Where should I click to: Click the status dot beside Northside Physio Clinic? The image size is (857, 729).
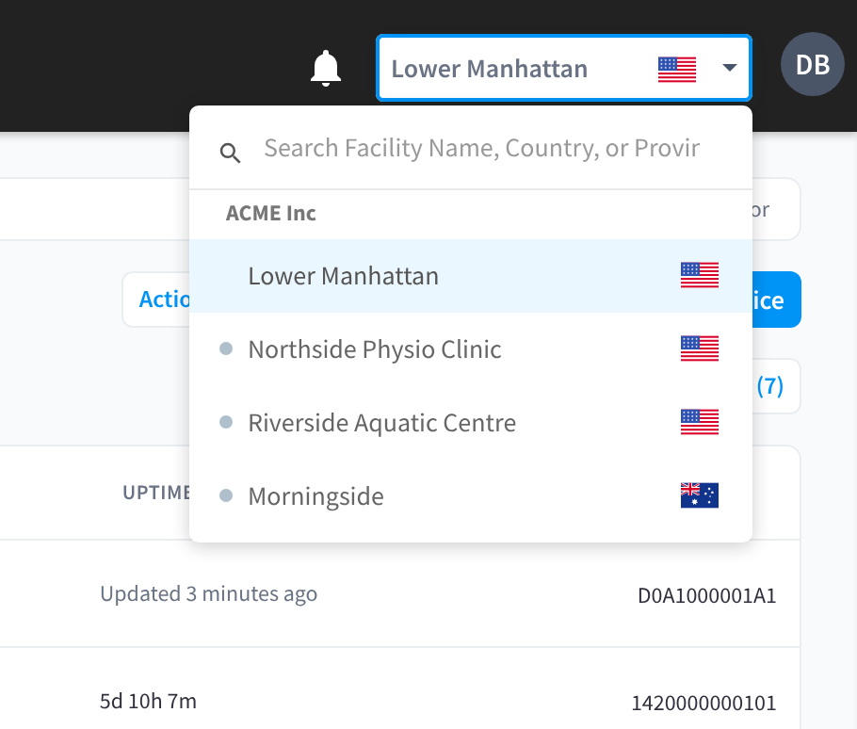[x=226, y=348]
